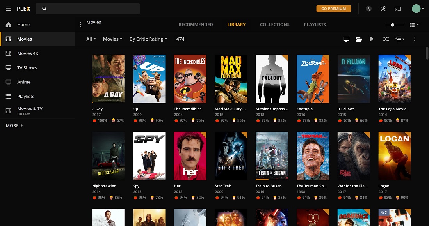Open the hamburger navigation menu
The image size is (429, 226).
pos(9,8)
